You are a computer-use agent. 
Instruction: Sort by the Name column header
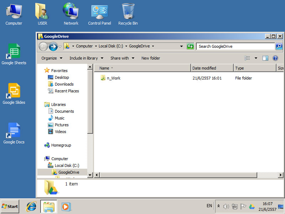[142, 68]
